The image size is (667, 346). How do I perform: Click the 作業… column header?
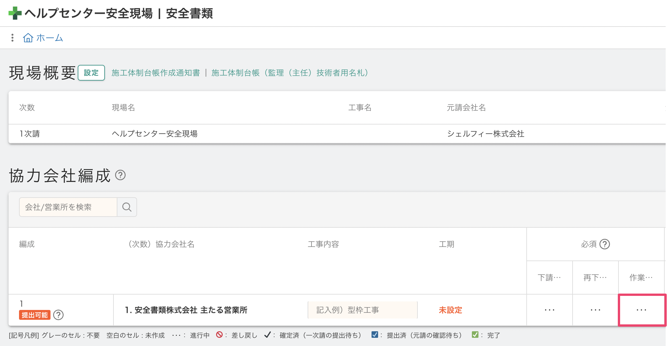tap(641, 278)
